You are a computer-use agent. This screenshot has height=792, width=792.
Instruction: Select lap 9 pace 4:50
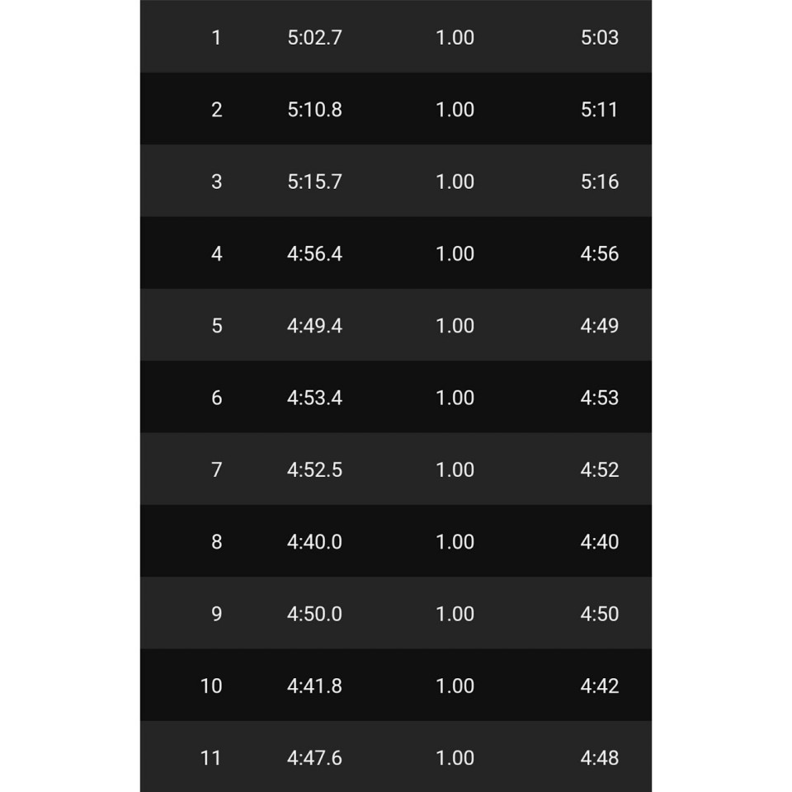(x=600, y=614)
